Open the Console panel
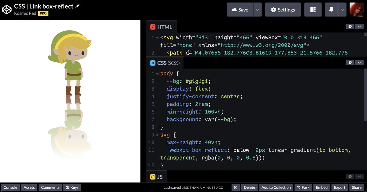367x192 pixels. click(10, 187)
